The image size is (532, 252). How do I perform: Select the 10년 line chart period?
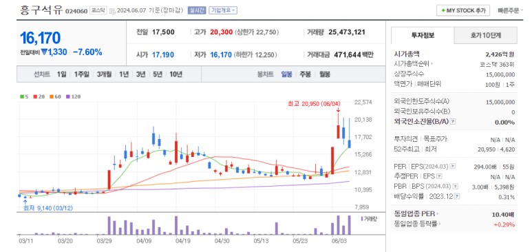tap(176, 74)
